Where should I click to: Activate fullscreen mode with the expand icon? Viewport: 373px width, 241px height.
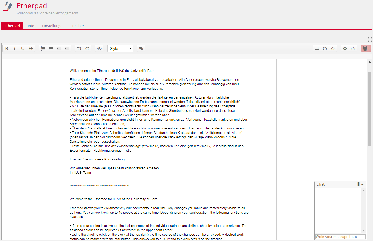(x=370, y=40)
